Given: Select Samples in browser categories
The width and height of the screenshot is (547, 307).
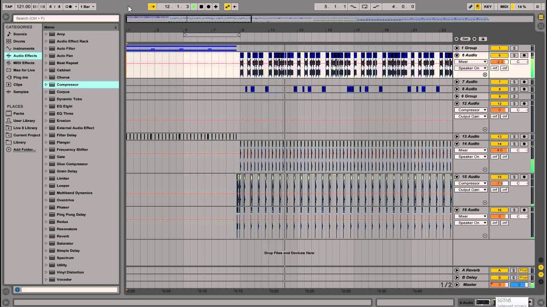Looking at the screenshot, I should pos(21,92).
